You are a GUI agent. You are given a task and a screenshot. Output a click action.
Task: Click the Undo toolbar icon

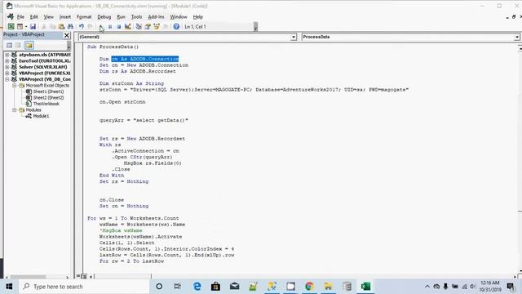click(82, 26)
